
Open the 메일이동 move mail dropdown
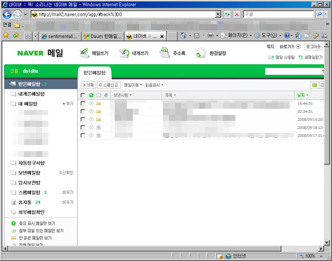[133, 85]
